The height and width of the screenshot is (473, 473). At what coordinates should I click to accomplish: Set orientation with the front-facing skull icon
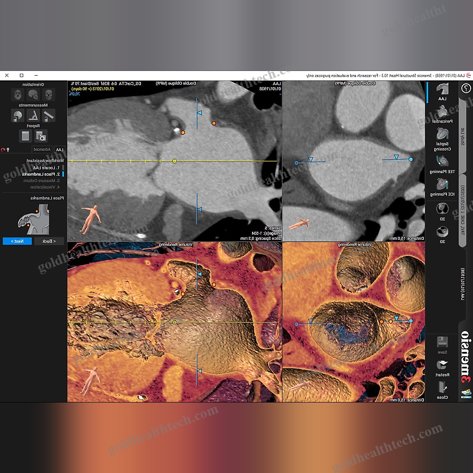click(x=49, y=95)
